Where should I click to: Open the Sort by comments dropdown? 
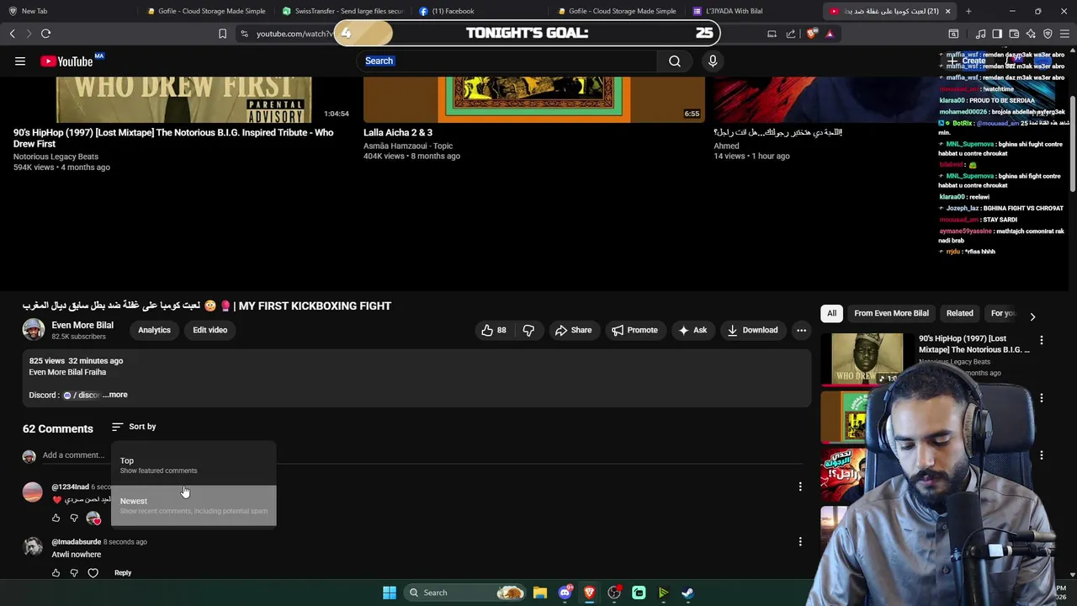tap(134, 427)
